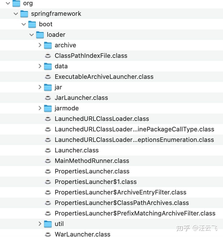The image size is (223, 237).
Task: Select PropertiesLauncher$PrefixMatchingArchiveFilter.class file name
Action: click(x=135, y=213)
